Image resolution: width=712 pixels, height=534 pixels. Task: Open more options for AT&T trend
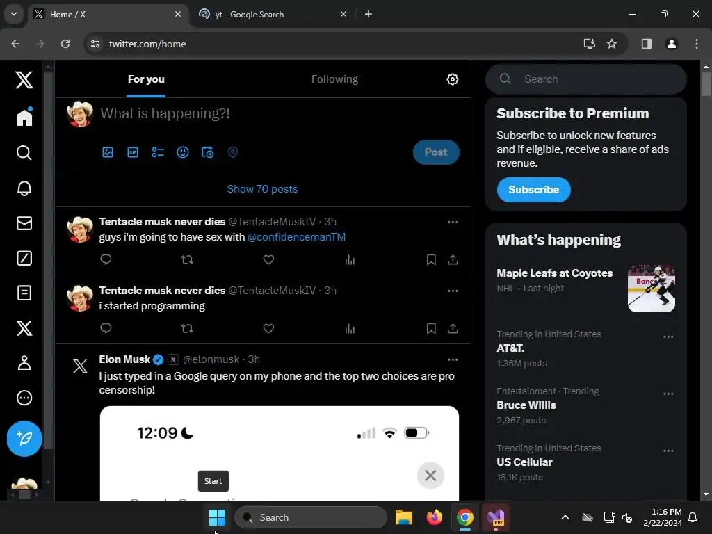(x=668, y=337)
